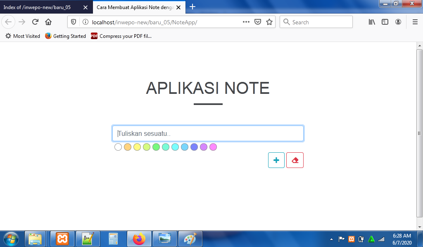Open the Firefox hamburger menu

point(415,22)
